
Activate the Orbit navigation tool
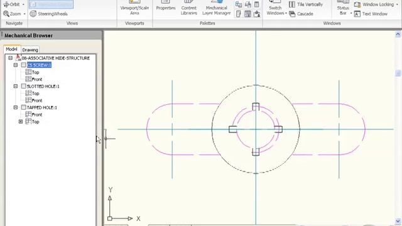point(11,4)
